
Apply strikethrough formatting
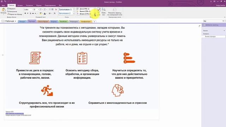[33, 13]
